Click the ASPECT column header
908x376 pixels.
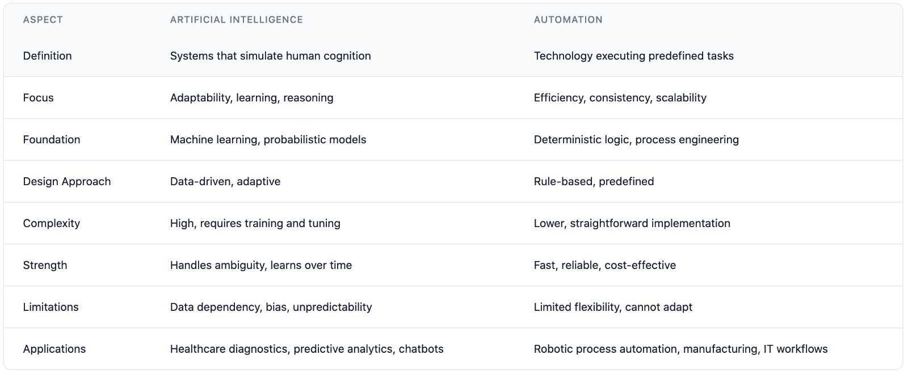(x=43, y=20)
